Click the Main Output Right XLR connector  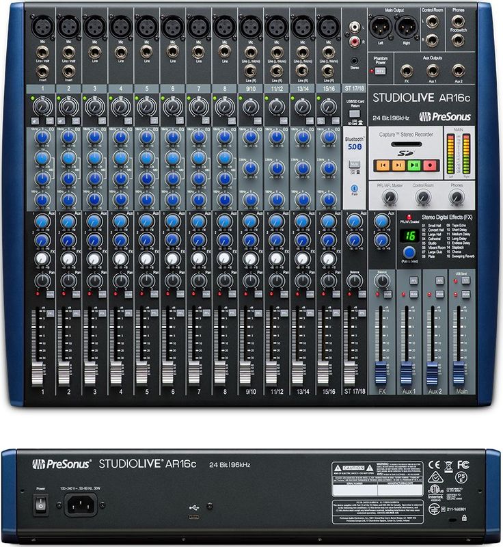coord(407,27)
